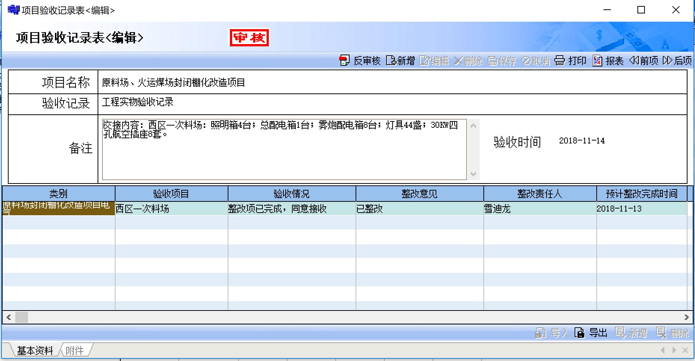The height and width of the screenshot is (361, 695).
Task: Click the horizontal scrollbar thumb of grid
Action: 22,317
